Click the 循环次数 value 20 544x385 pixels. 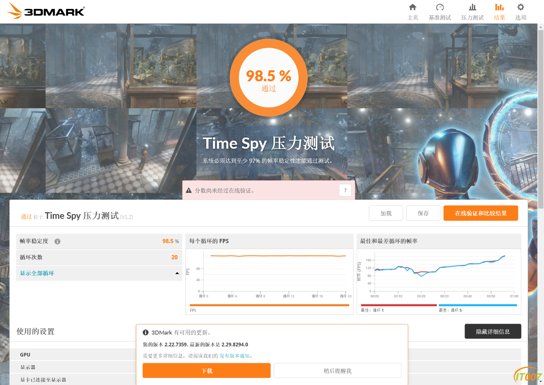(174, 257)
